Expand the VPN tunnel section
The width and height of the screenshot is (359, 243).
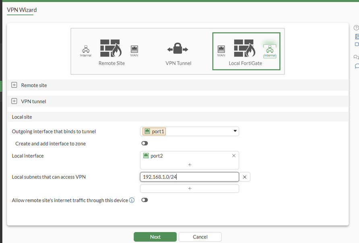[14, 101]
